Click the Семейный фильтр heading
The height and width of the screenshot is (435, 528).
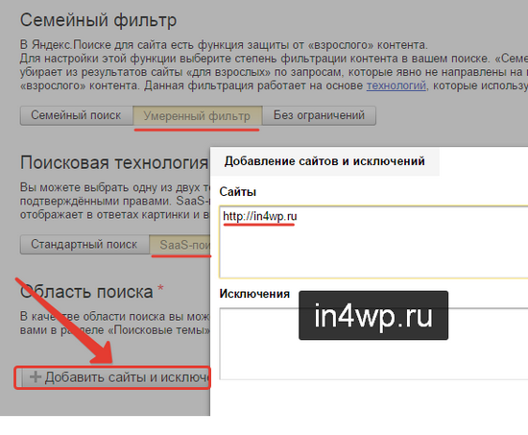pyautogui.click(x=98, y=20)
